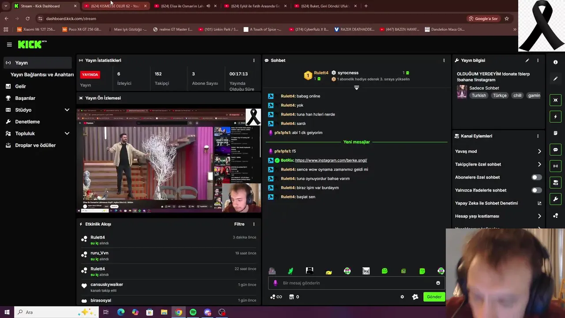
Task: Switch to KISMETSE OLUR 62 YouTube tab
Action: coord(115,6)
